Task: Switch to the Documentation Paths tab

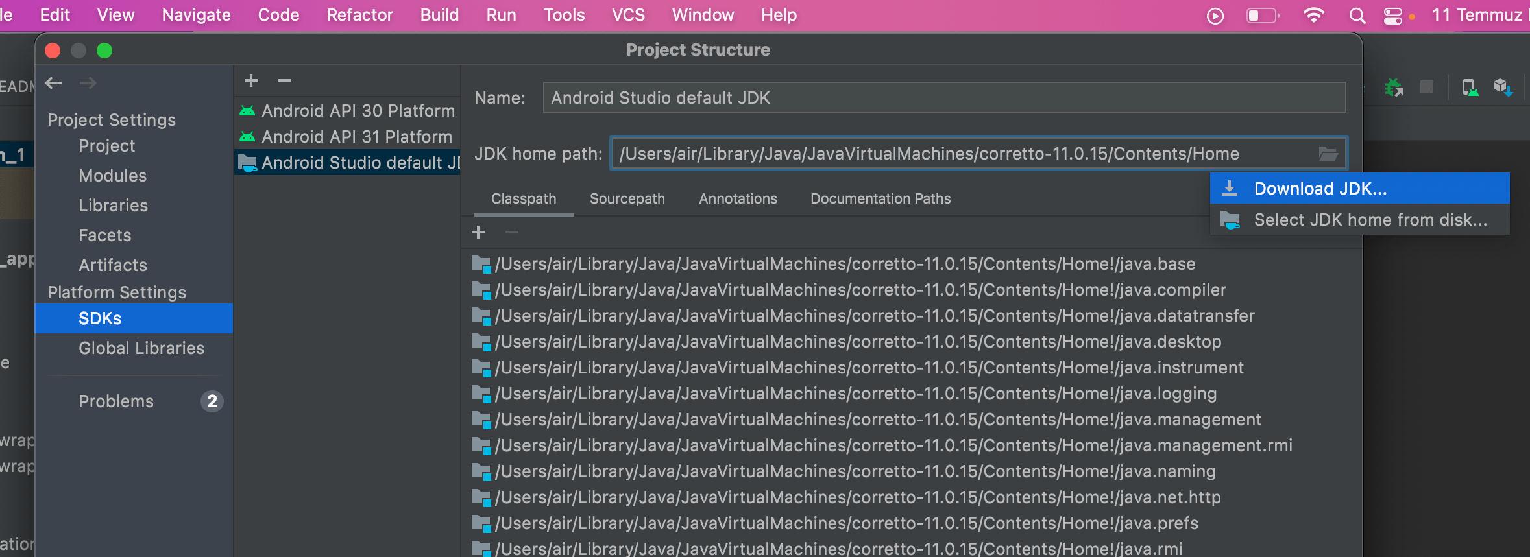Action: [x=880, y=199]
